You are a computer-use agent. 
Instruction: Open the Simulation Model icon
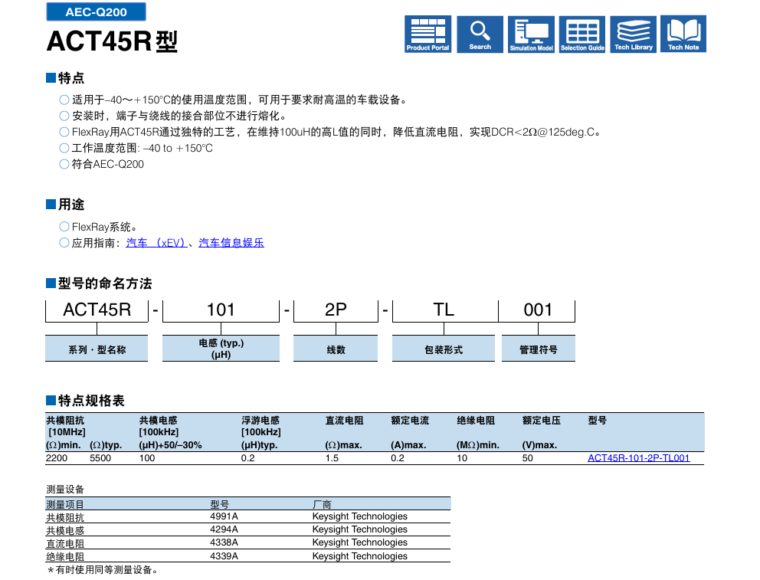[531, 34]
